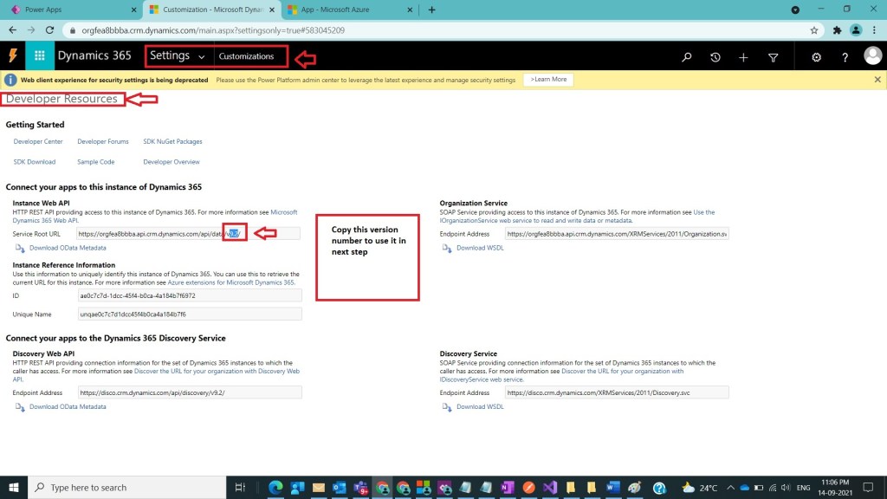Click the Service Root URL field
Image resolution: width=887 pixels, height=499 pixels.
coord(188,233)
